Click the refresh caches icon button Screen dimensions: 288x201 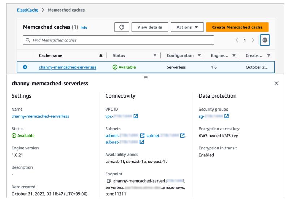tap(121, 27)
